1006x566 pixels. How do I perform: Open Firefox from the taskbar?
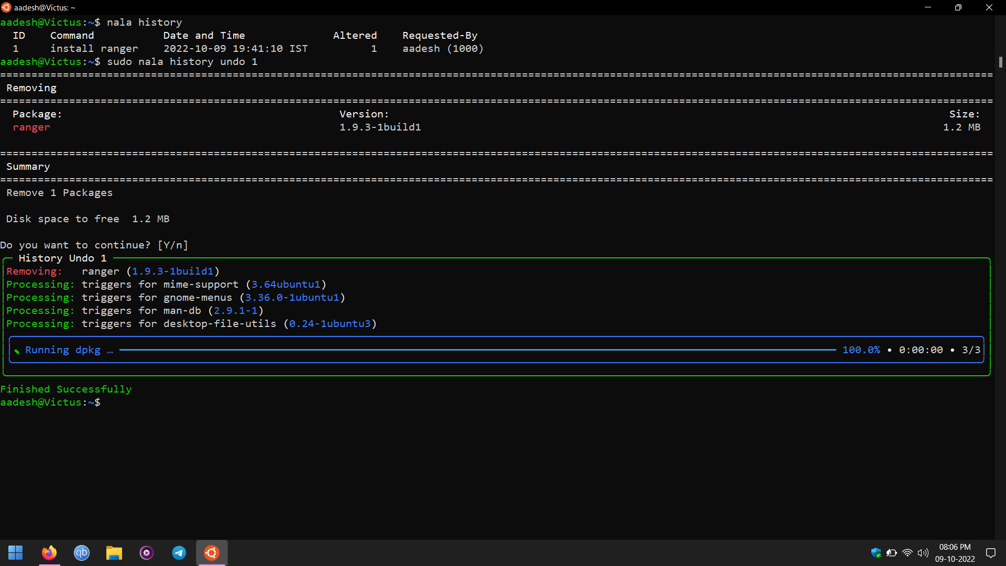tap(49, 553)
